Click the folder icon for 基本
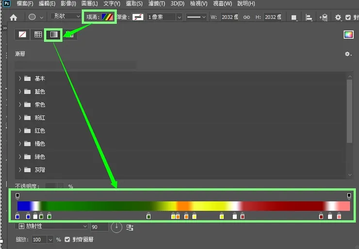 click(x=28, y=79)
